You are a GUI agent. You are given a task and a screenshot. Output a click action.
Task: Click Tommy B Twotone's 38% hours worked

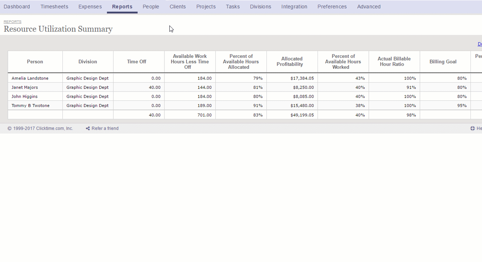click(x=360, y=106)
